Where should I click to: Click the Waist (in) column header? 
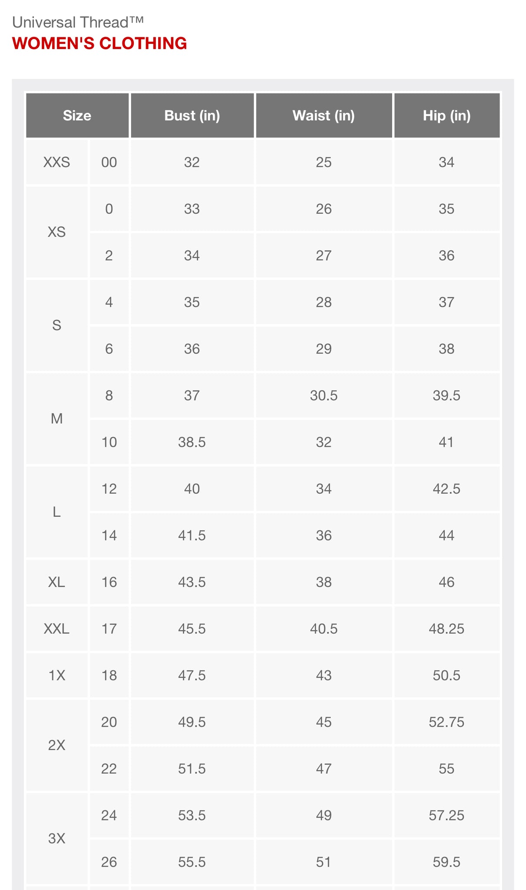324,116
